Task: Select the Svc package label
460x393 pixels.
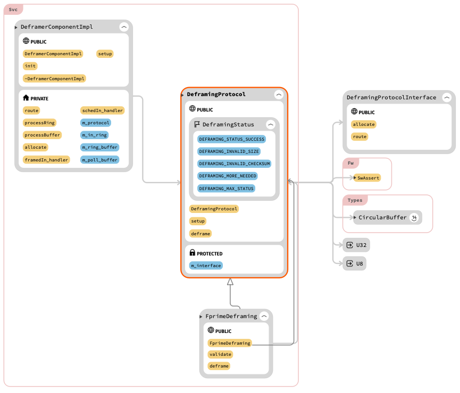Action: [x=13, y=9]
